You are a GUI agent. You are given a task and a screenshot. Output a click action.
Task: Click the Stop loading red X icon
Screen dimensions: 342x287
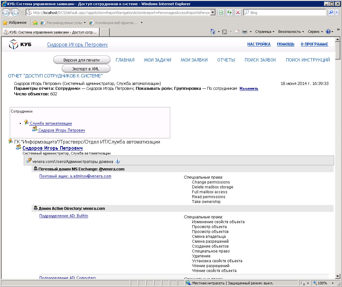(238, 12)
